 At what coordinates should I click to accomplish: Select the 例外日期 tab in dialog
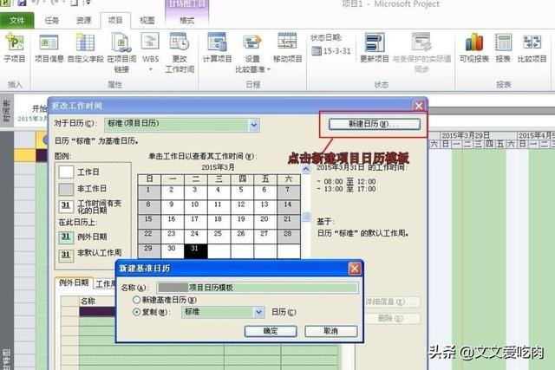[75, 283]
